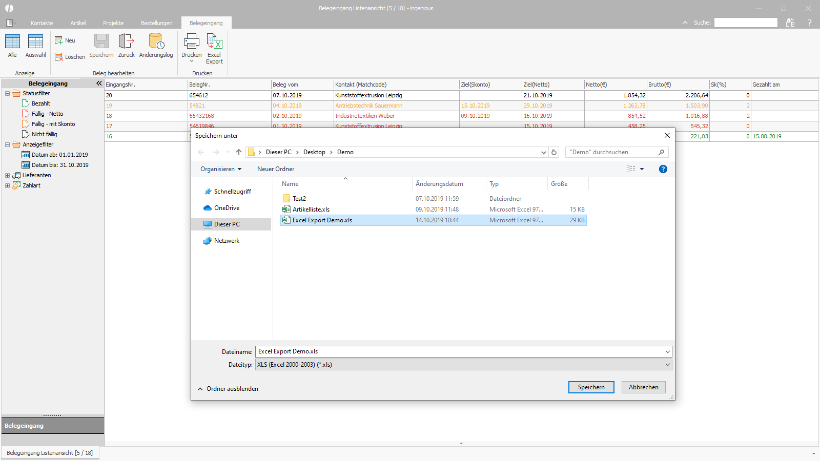
Task: Click the Zurück icon
Action: (126, 41)
